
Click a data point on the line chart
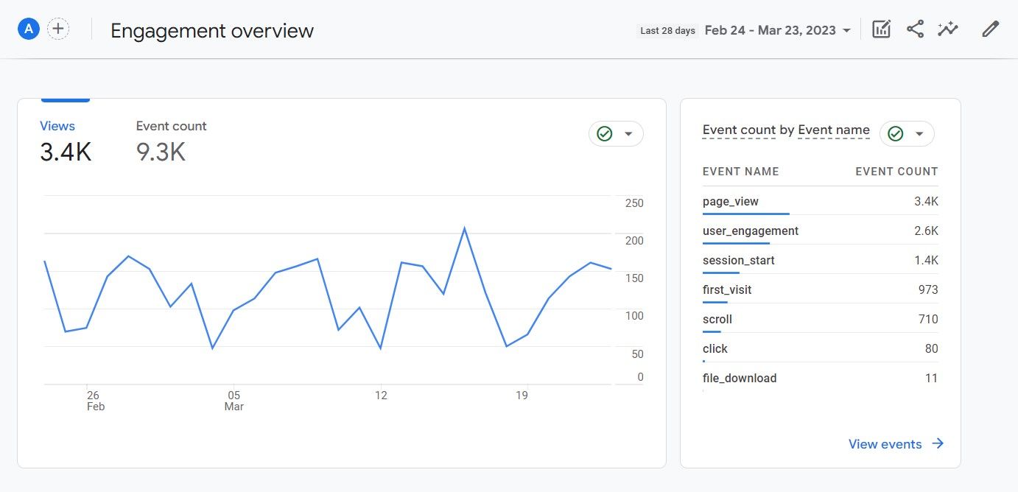click(465, 228)
